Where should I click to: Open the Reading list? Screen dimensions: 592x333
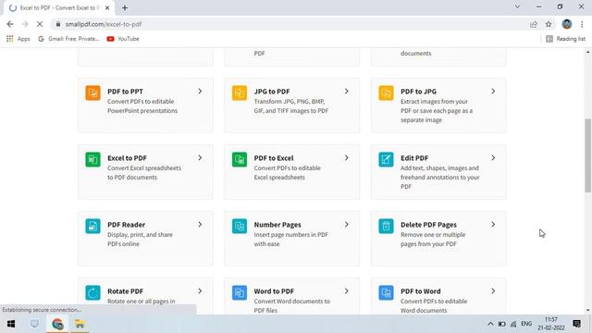tap(565, 39)
